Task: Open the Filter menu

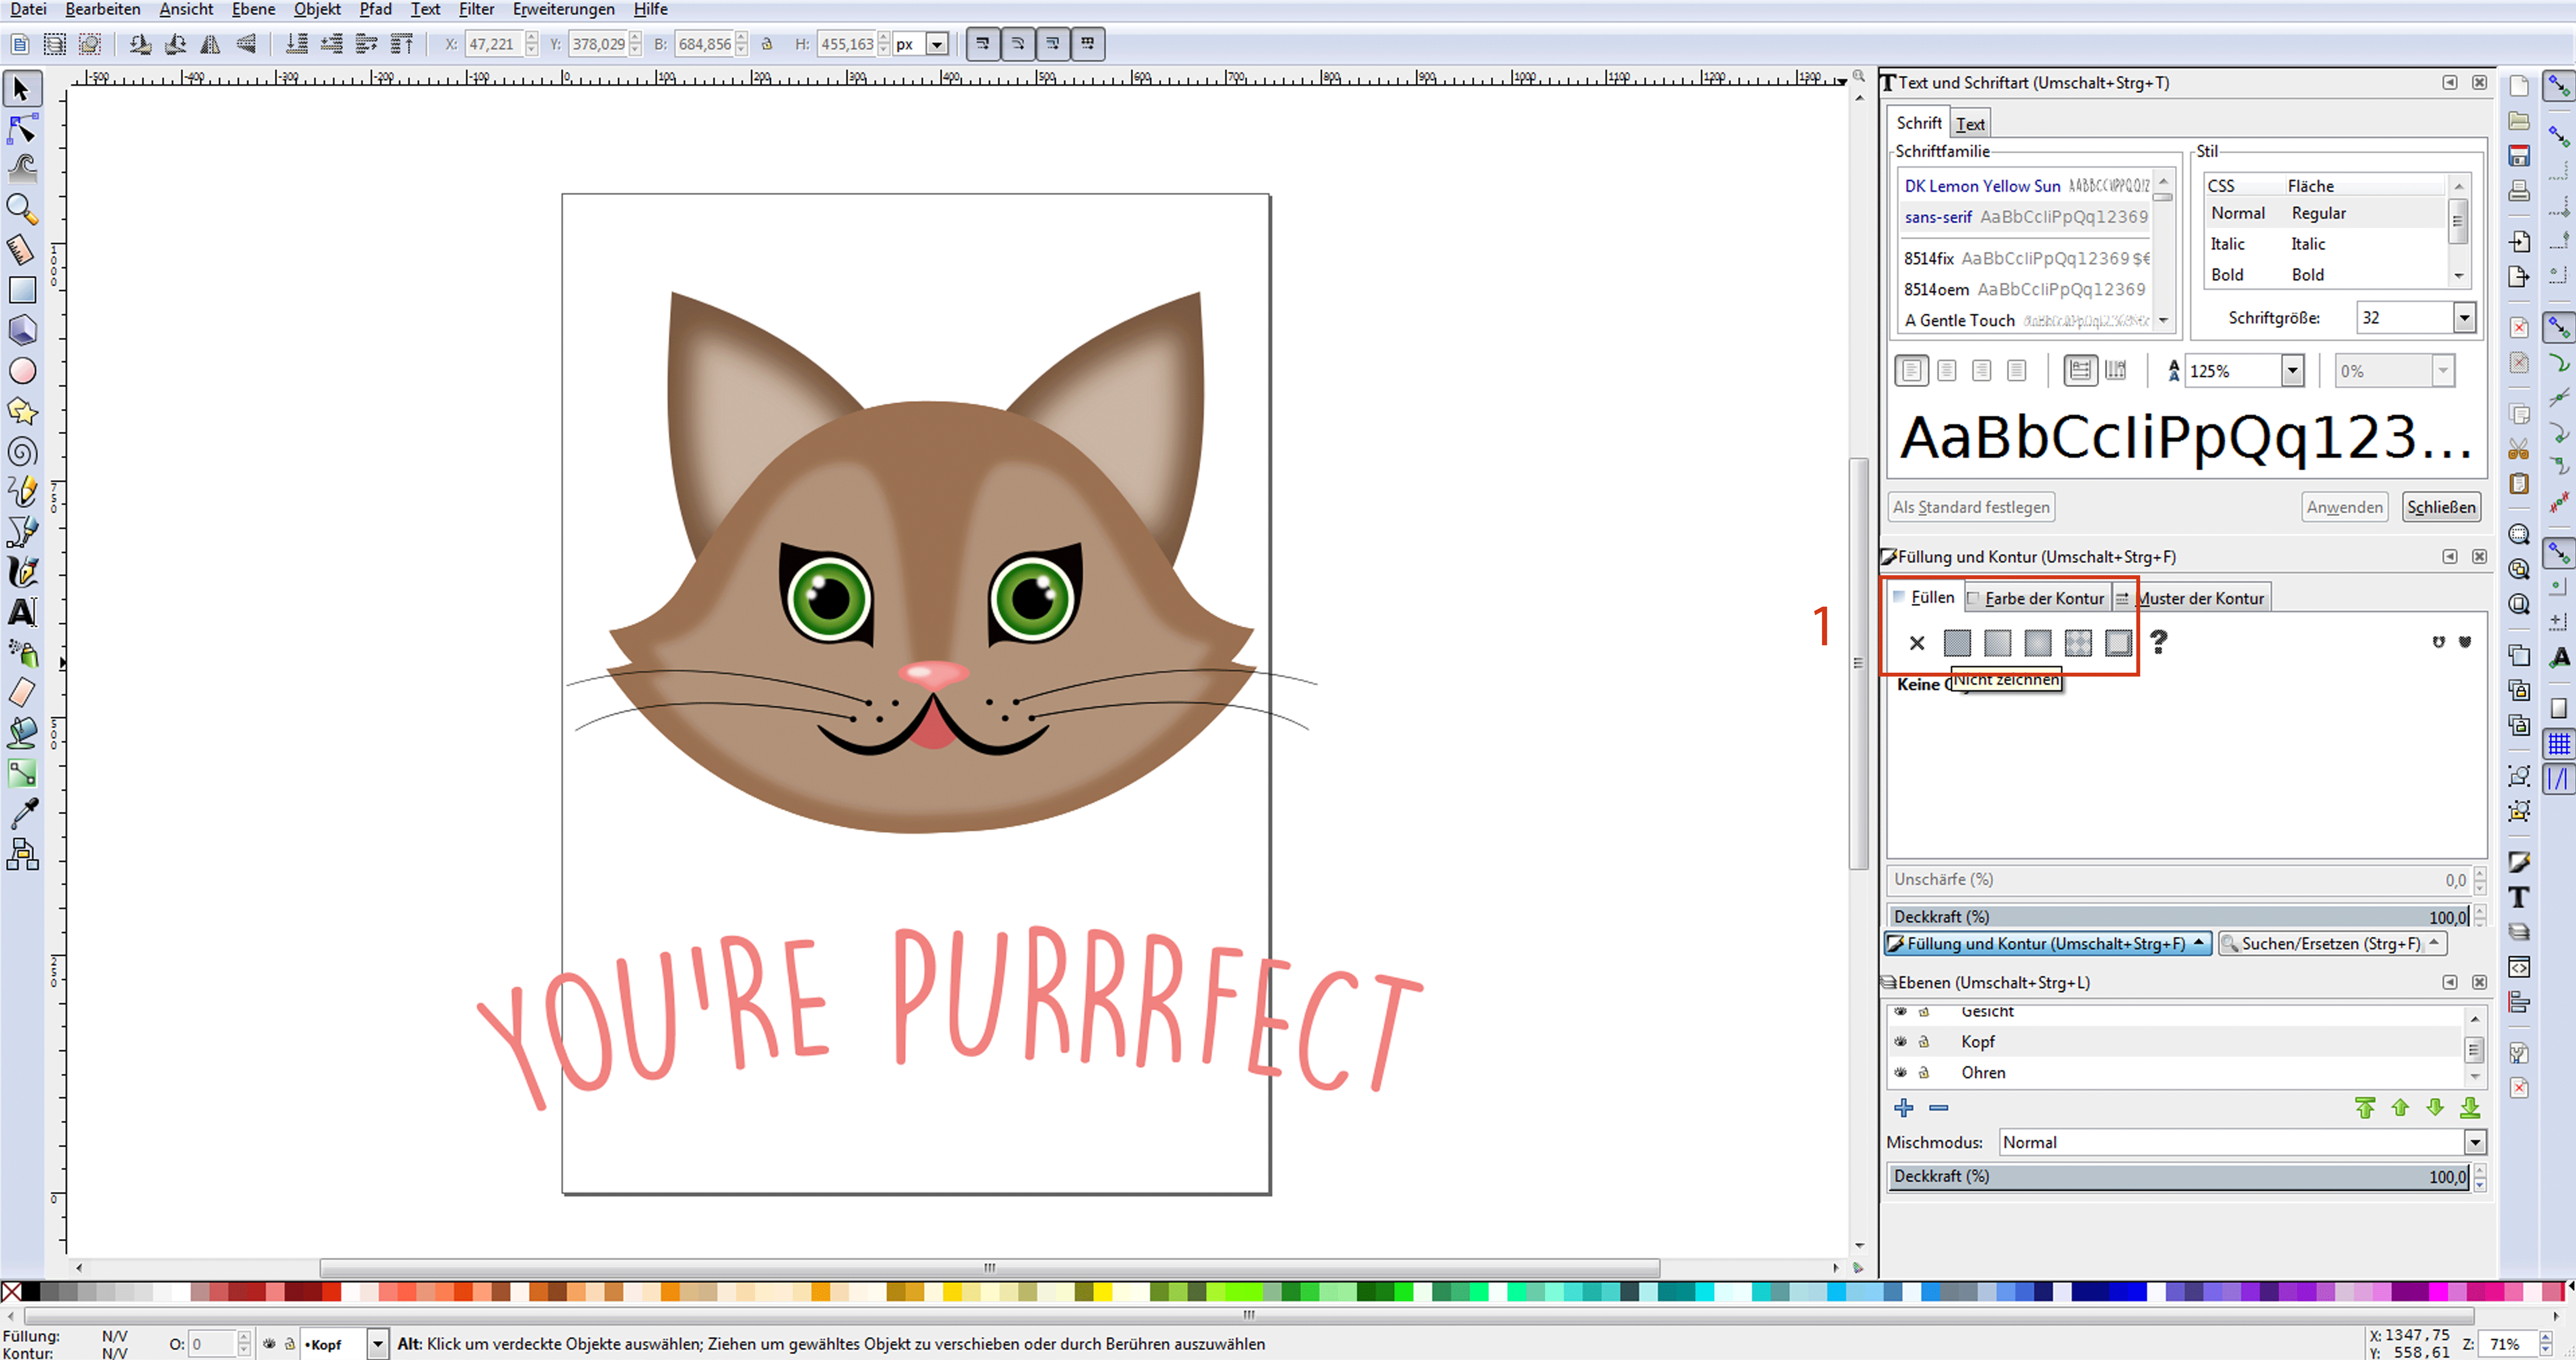Action: coord(476,9)
